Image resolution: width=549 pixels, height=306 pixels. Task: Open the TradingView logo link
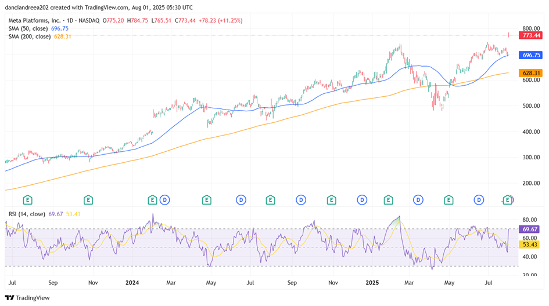27,297
